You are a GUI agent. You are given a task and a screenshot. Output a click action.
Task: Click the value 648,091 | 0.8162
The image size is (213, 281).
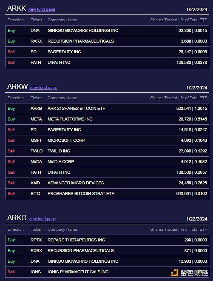pyautogui.click(x=192, y=194)
